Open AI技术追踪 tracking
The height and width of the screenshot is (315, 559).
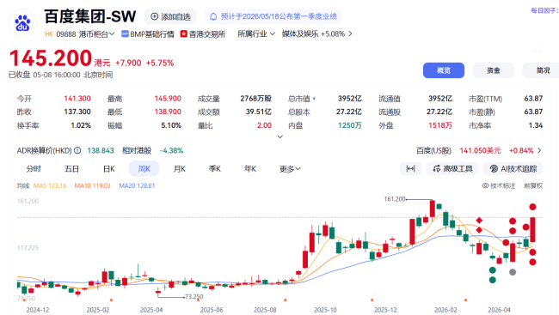[x=513, y=169]
